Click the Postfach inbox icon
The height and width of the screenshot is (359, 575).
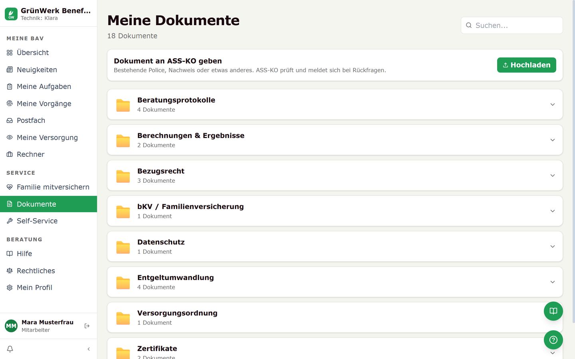click(10, 120)
